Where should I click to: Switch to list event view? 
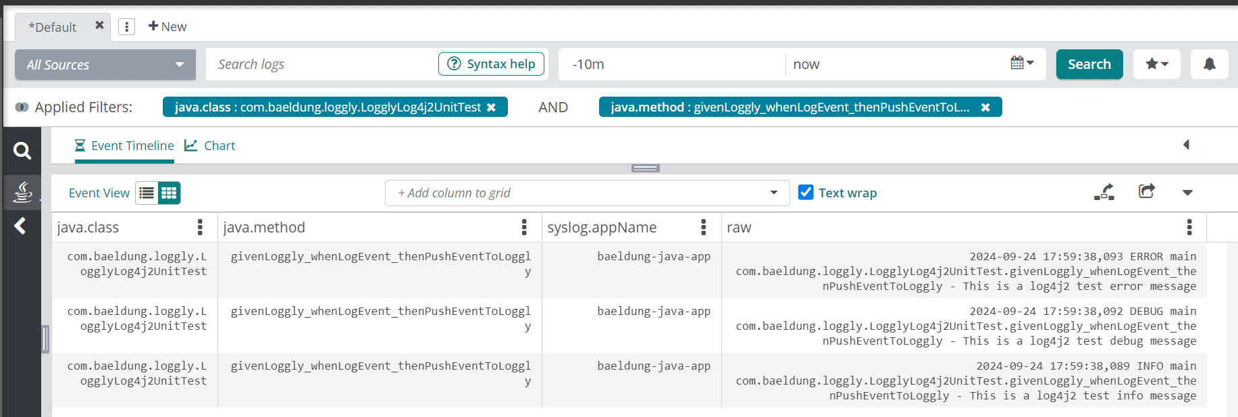tap(147, 193)
